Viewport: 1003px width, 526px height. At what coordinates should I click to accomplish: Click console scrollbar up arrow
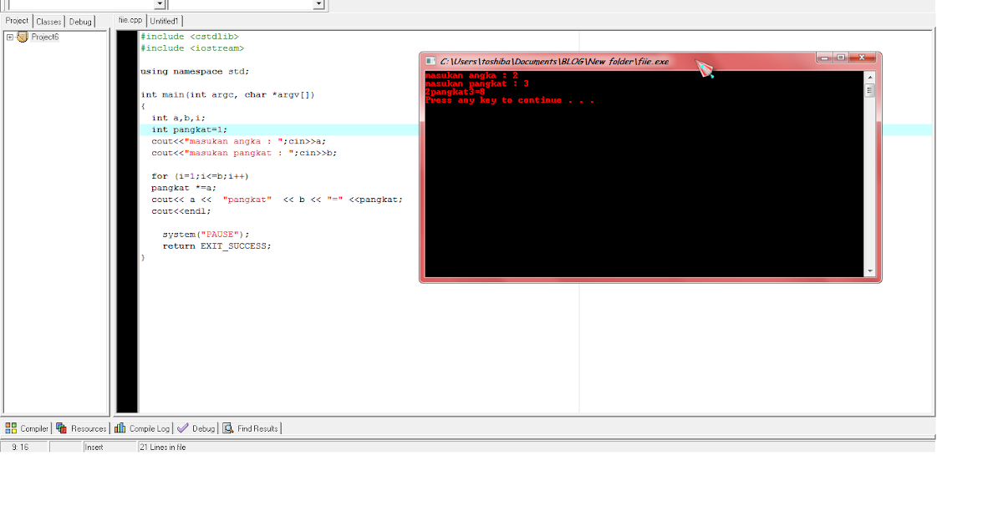click(869, 78)
